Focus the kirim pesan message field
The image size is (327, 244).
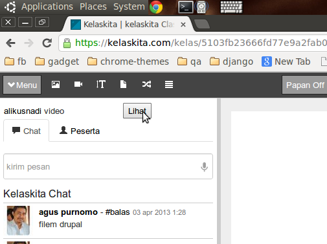(108, 166)
